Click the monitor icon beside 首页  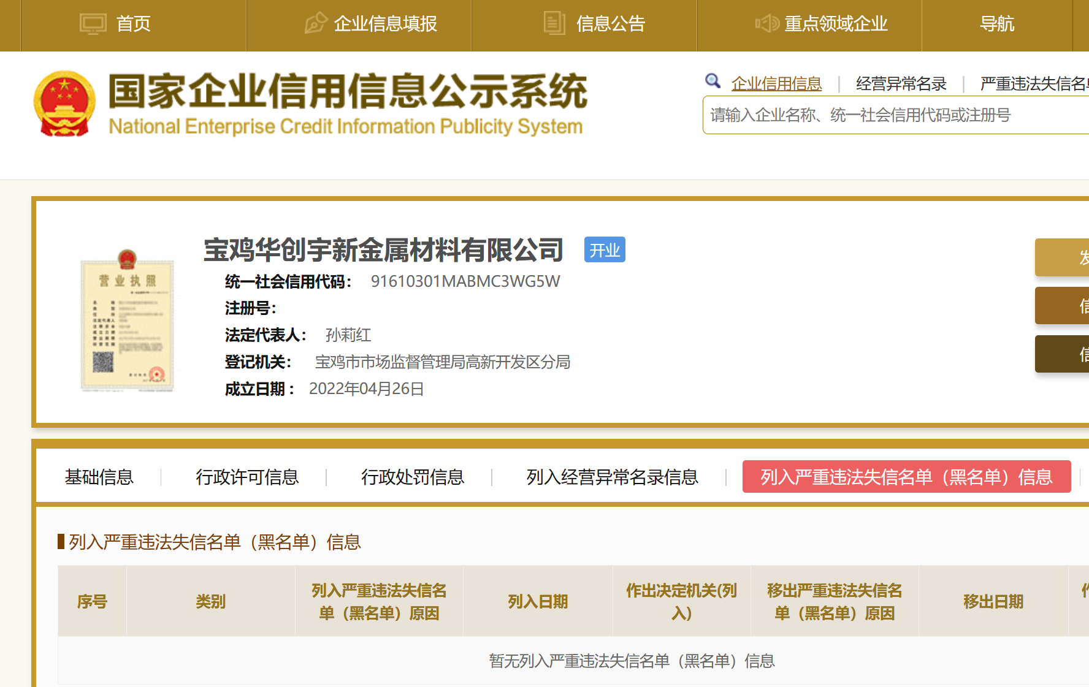[93, 24]
